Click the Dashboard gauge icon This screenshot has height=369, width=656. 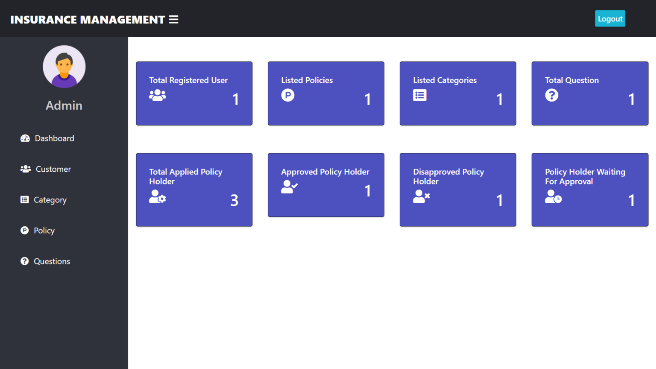click(x=25, y=138)
